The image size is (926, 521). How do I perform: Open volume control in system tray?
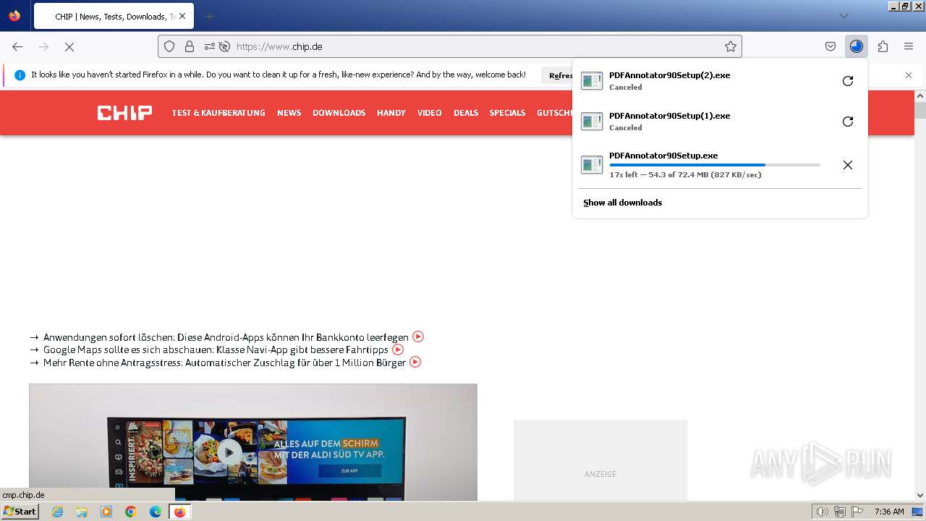pyautogui.click(x=823, y=512)
